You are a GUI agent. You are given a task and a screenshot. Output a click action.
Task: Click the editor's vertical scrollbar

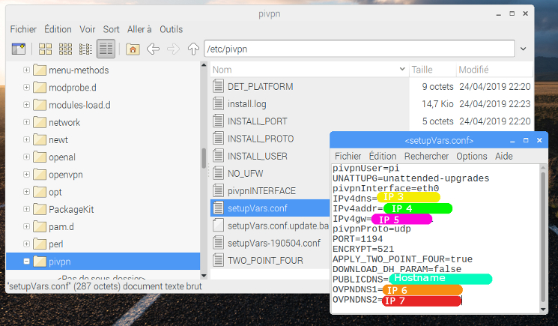pyautogui.click(x=543, y=237)
